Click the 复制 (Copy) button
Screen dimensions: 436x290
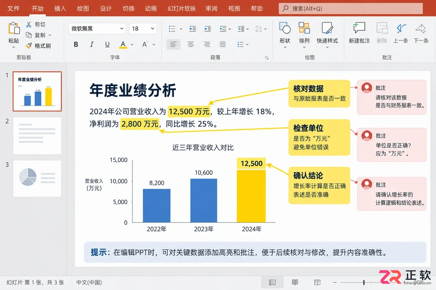point(36,35)
